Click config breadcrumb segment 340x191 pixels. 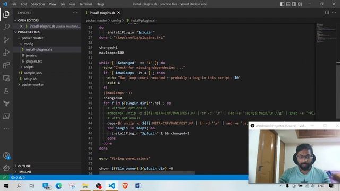point(116,20)
